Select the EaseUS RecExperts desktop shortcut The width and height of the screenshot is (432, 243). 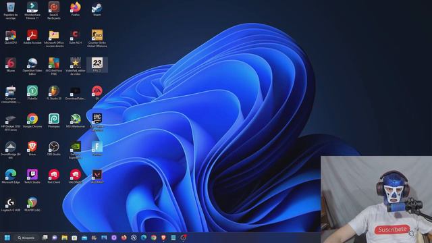(54, 11)
